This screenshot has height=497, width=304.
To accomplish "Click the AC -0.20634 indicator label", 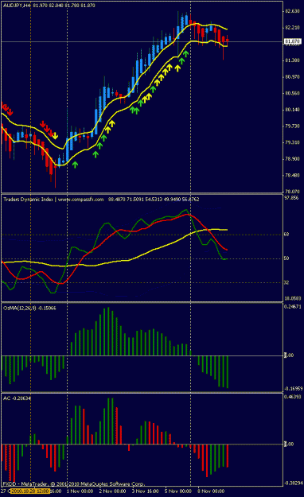I will tap(17, 398).
